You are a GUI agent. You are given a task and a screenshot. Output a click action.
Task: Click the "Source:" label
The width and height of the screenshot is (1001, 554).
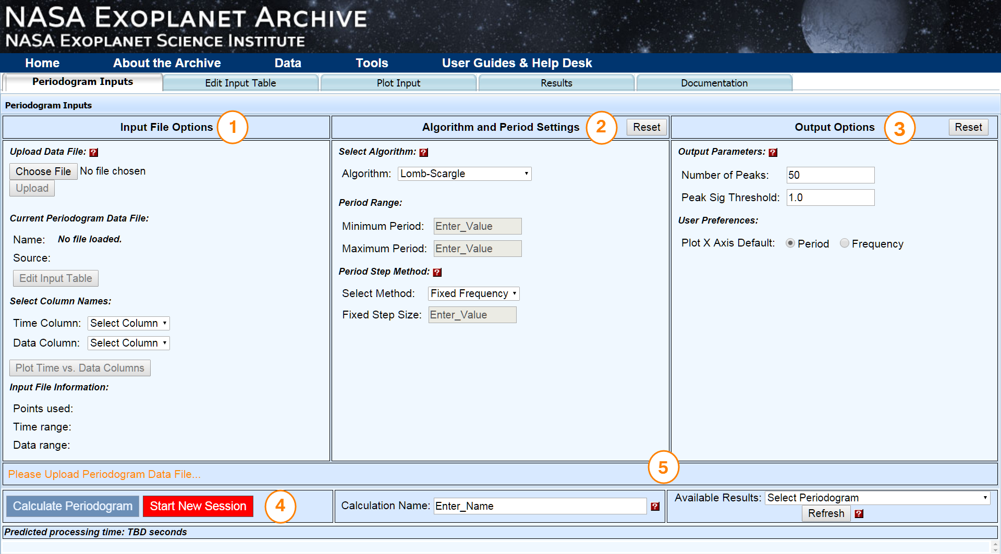click(32, 258)
